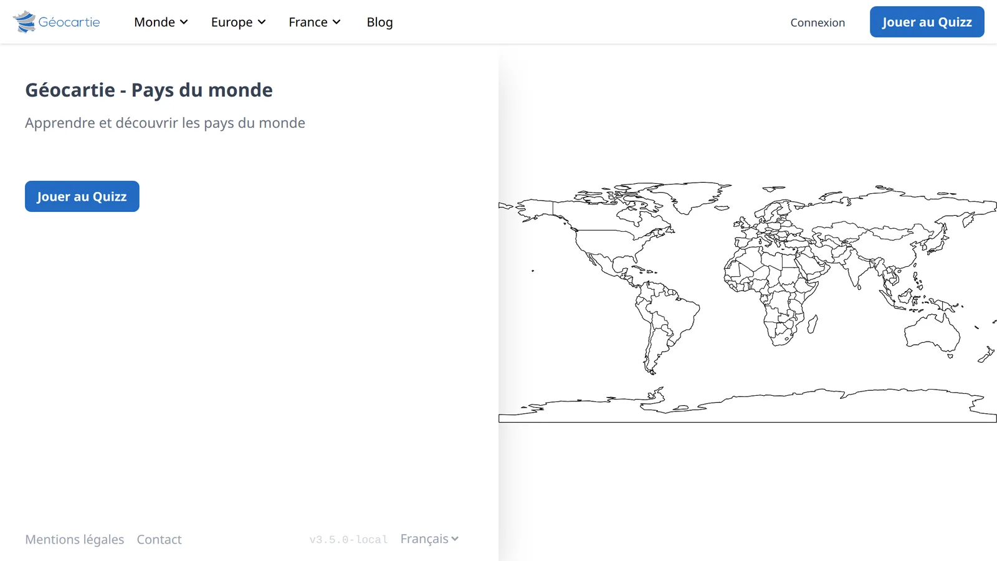The width and height of the screenshot is (997, 561).
Task: Open the Connexion login link
Action: click(x=818, y=22)
